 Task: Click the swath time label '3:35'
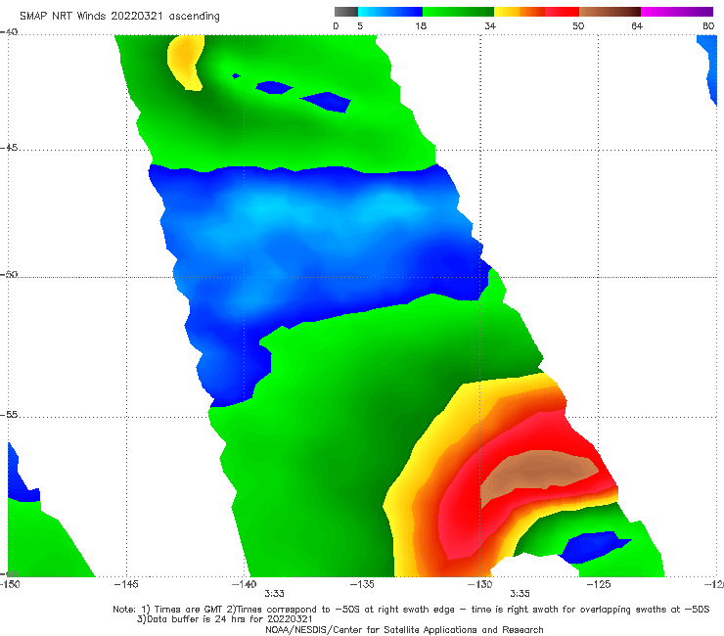(520, 594)
